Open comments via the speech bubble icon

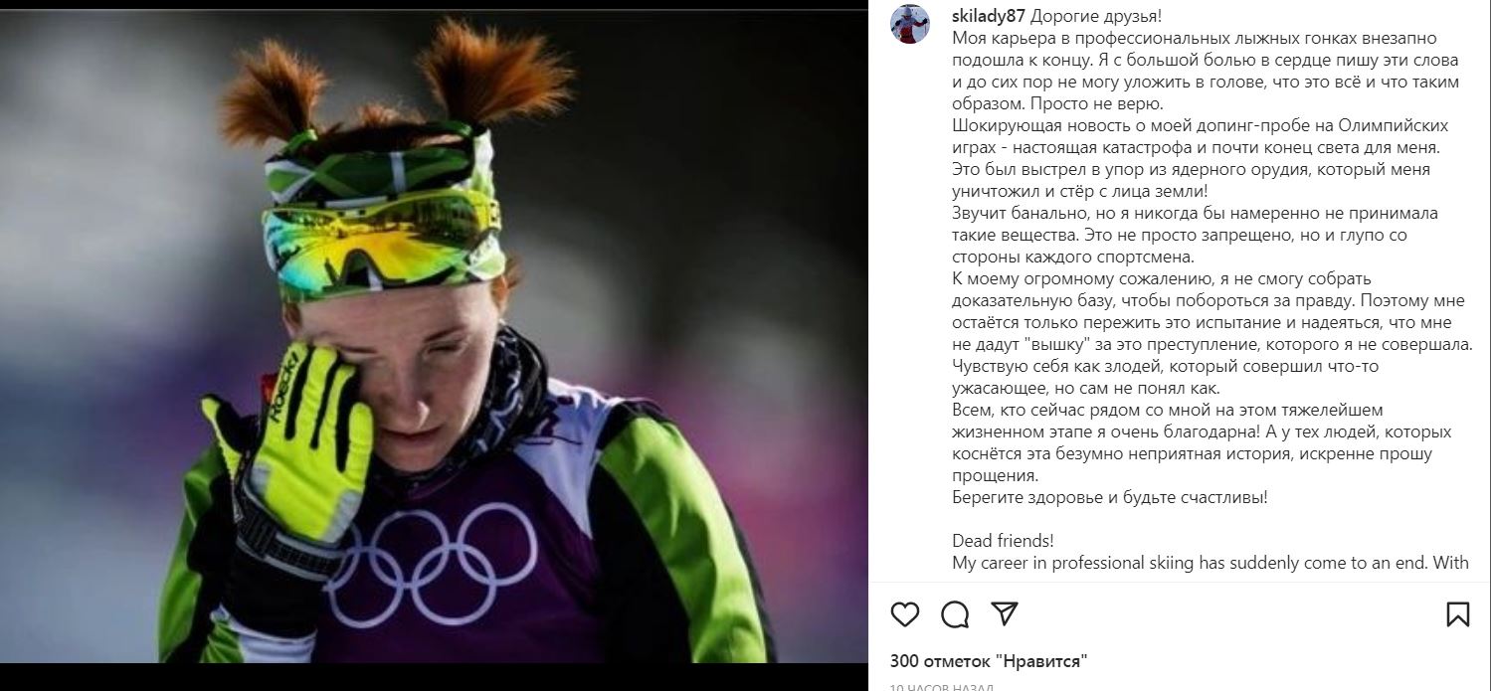955,614
